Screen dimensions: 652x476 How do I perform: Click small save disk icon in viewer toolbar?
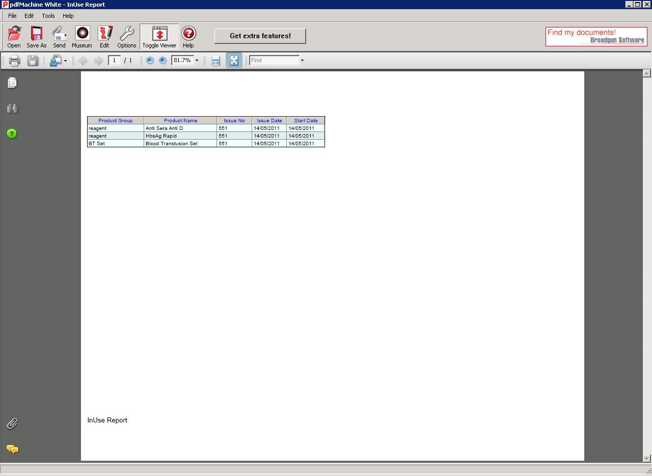[x=33, y=61]
